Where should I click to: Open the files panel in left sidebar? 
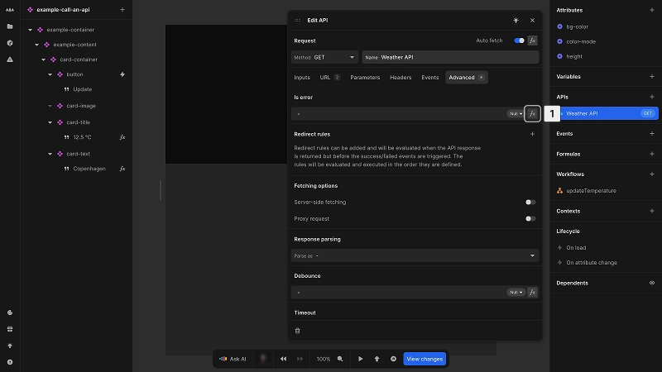[10, 26]
